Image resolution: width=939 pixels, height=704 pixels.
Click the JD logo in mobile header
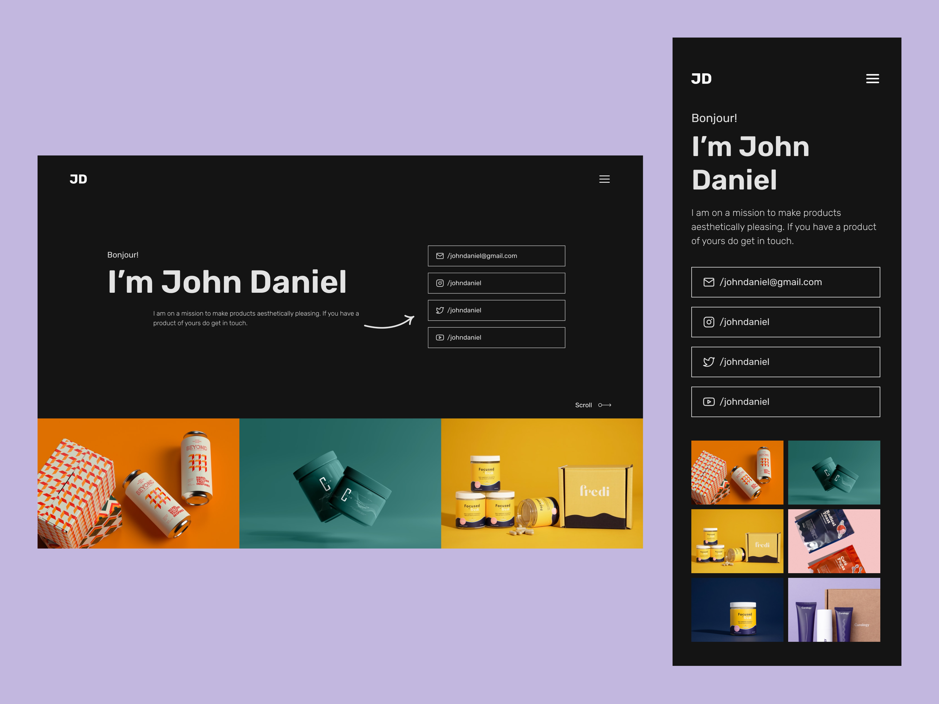pyautogui.click(x=701, y=79)
